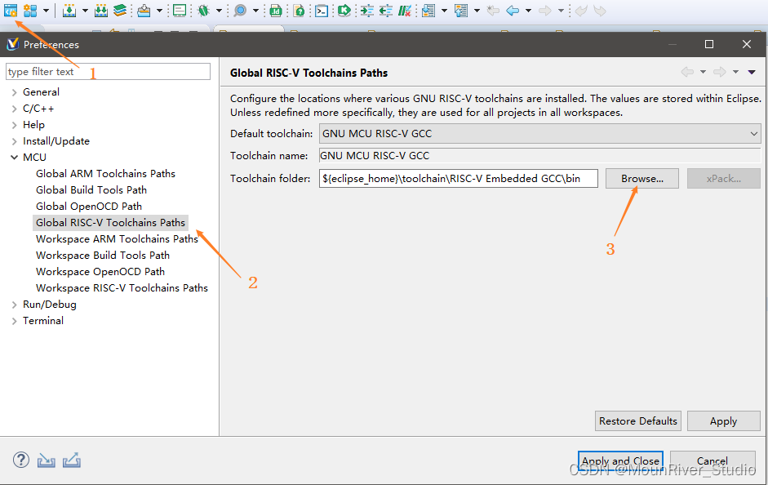Select Global Build Tools Path
The height and width of the screenshot is (485, 768).
click(x=91, y=190)
